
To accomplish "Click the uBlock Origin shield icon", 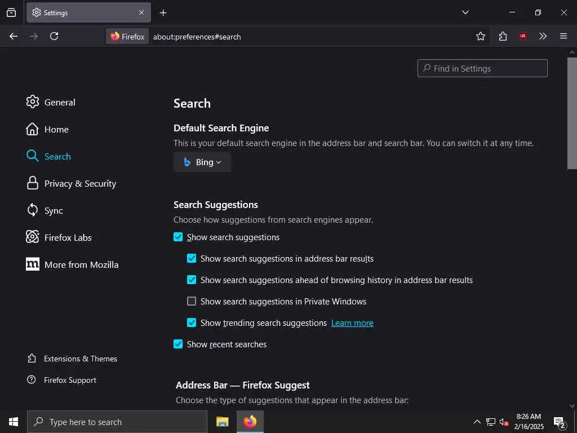I will (523, 36).
